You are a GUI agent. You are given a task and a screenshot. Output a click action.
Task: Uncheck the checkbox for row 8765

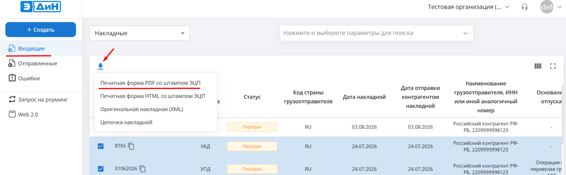point(100,146)
